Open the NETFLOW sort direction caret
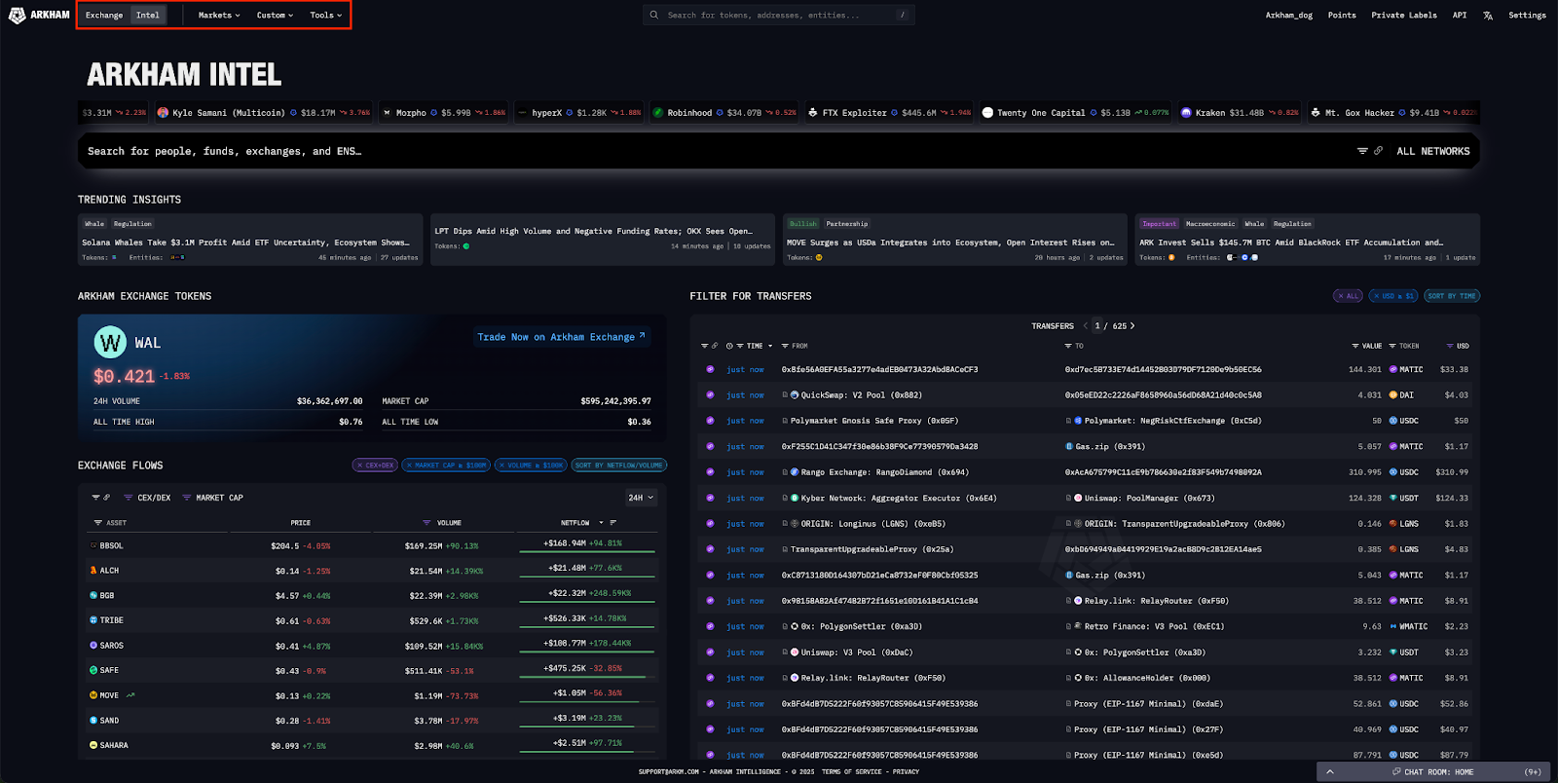This screenshot has height=783, width=1558. tap(601, 523)
